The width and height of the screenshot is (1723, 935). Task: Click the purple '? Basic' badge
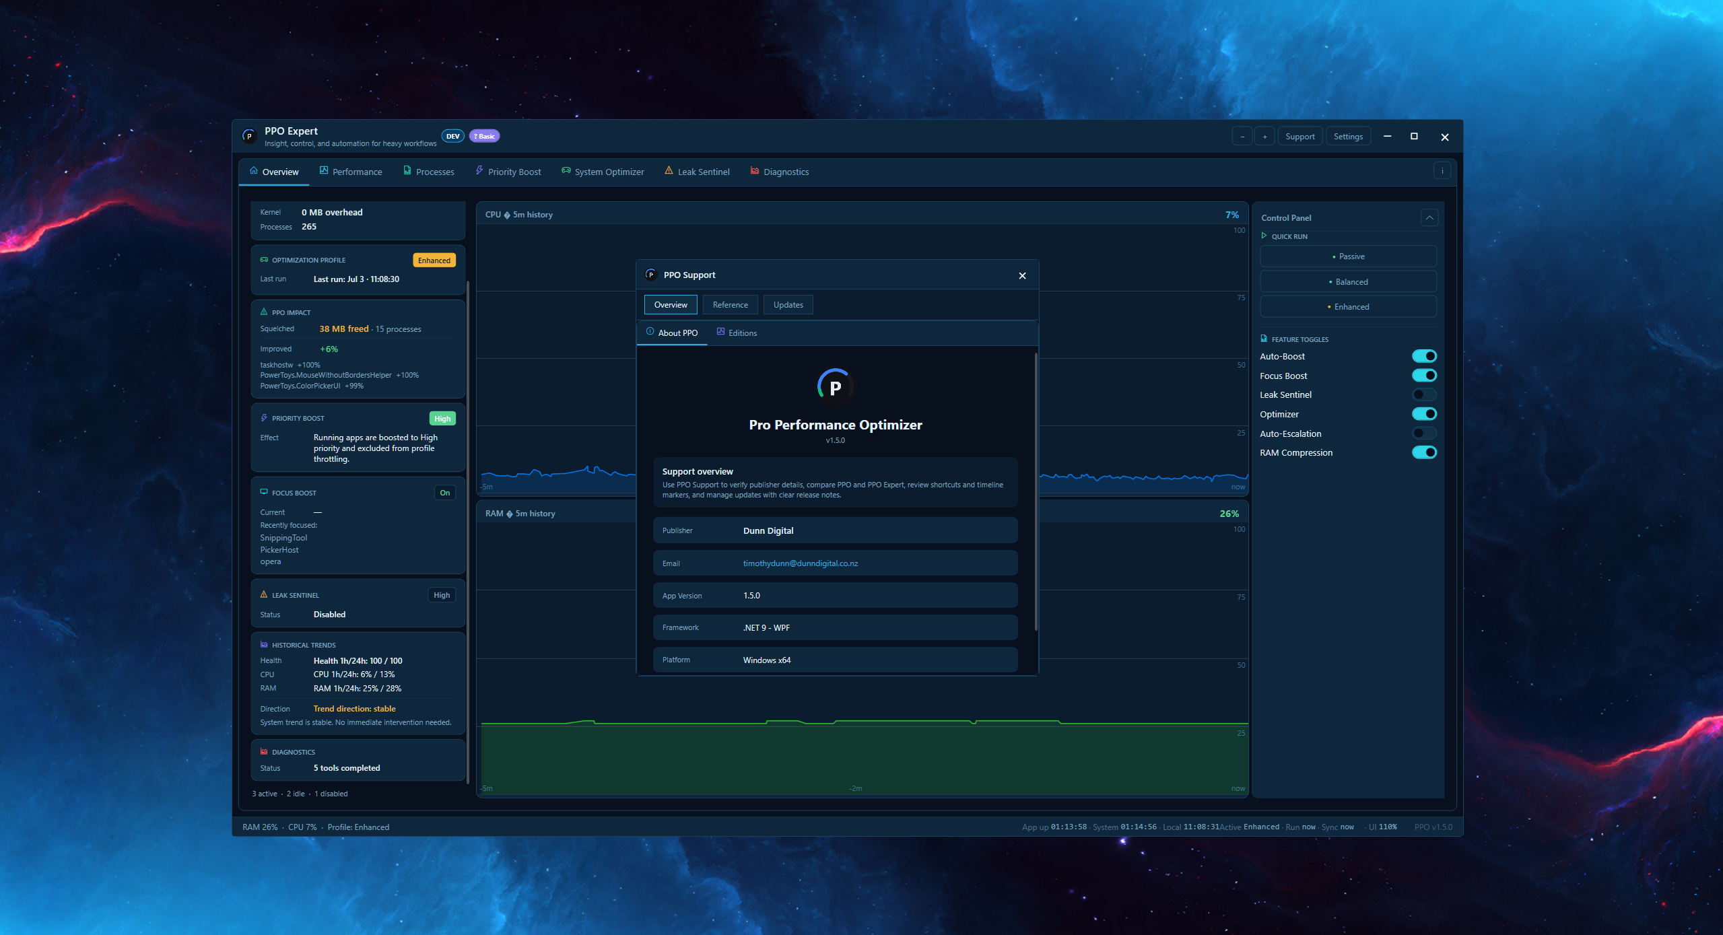(x=484, y=137)
